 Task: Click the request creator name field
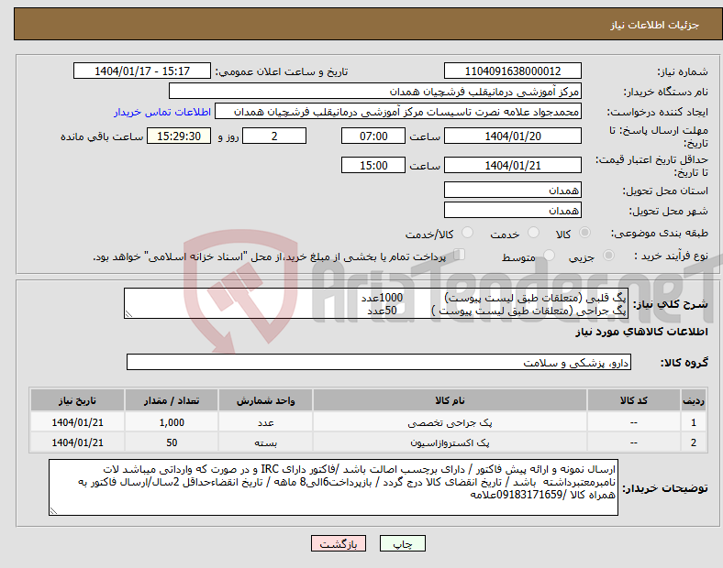pyautogui.click(x=398, y=112)
